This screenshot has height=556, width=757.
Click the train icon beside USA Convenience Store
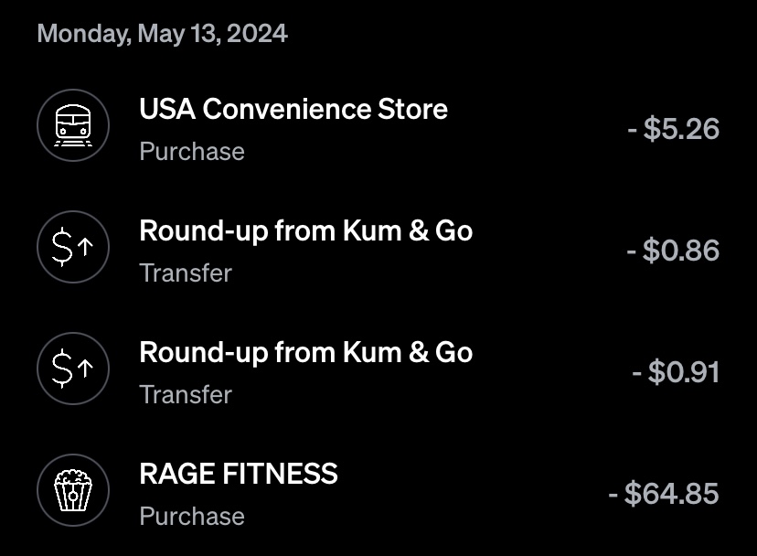(73, 126)
